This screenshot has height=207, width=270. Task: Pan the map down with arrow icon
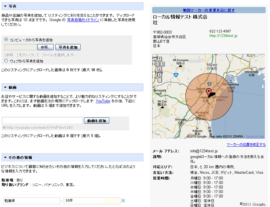point(159,69)
